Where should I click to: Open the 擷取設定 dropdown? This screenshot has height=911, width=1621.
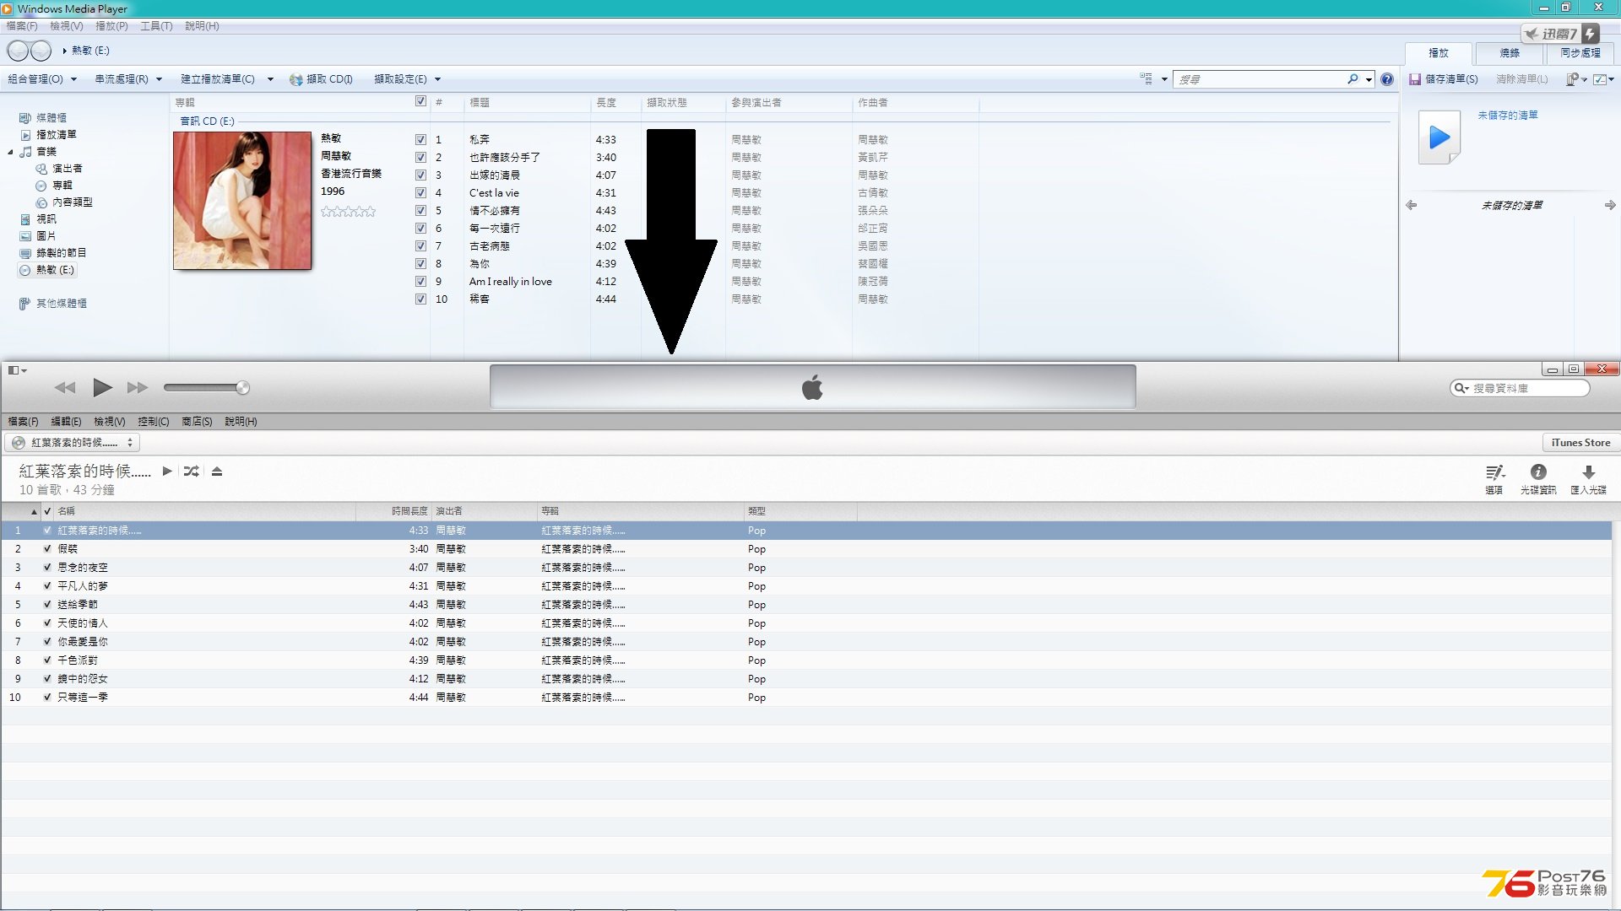point(408,79)
